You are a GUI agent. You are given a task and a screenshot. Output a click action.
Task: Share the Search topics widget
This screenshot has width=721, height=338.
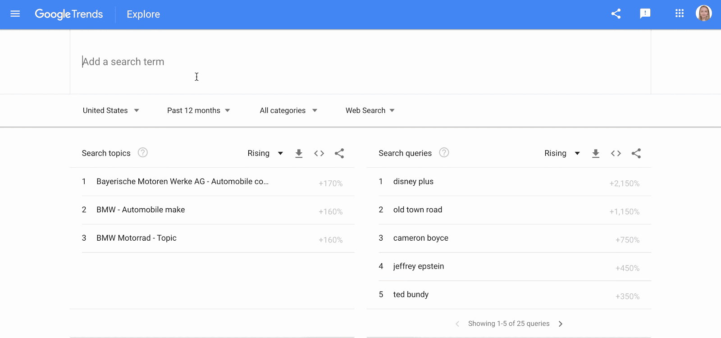click(x=339, y=154)
